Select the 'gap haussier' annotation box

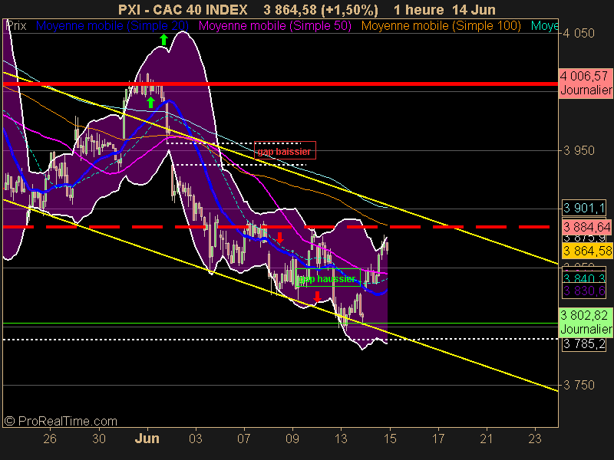(328, 278)
